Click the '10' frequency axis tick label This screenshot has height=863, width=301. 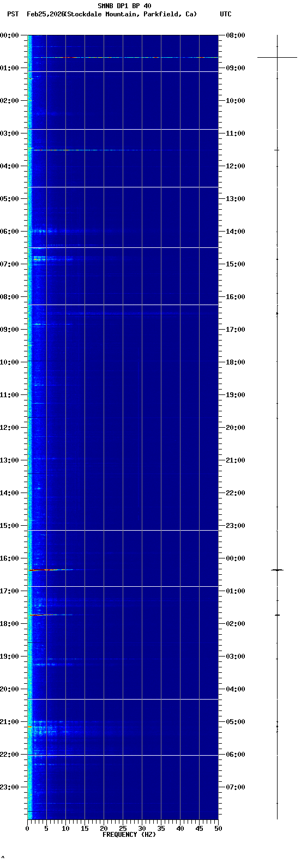coord(65,829)
